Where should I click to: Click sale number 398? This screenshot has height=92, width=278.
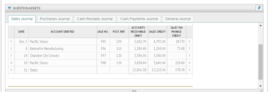coord(103,63)
